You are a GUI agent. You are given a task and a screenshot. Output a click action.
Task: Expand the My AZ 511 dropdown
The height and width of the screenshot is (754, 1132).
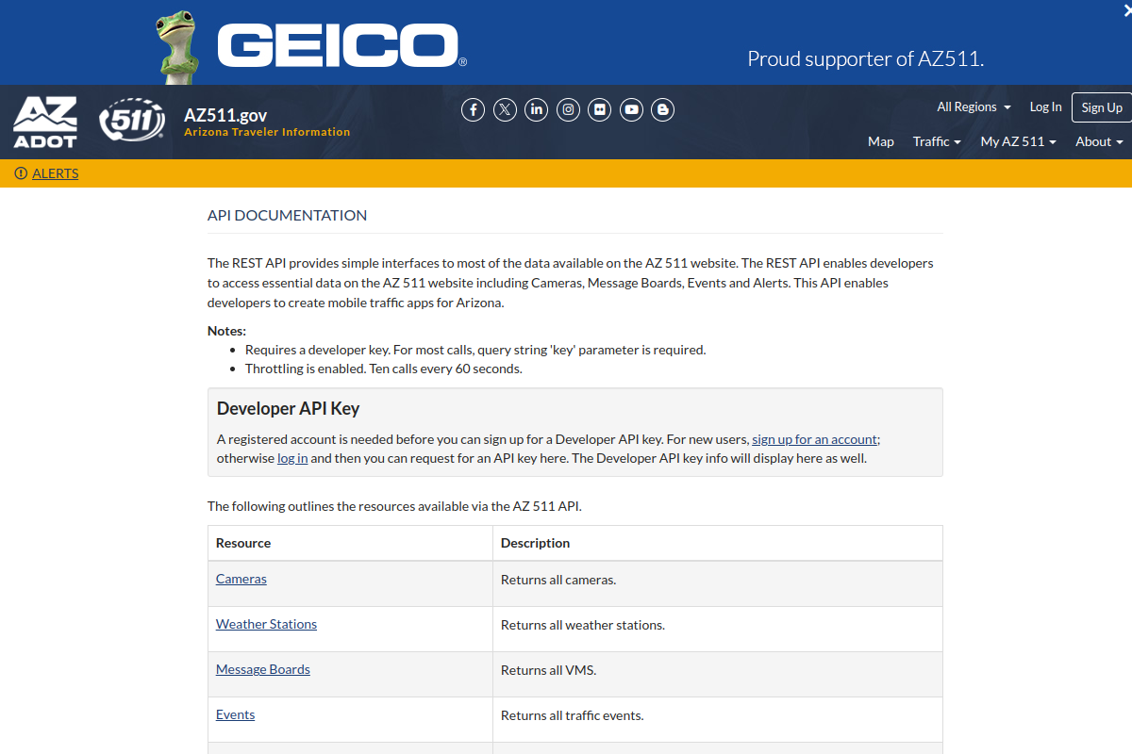tap(1018, 142)
